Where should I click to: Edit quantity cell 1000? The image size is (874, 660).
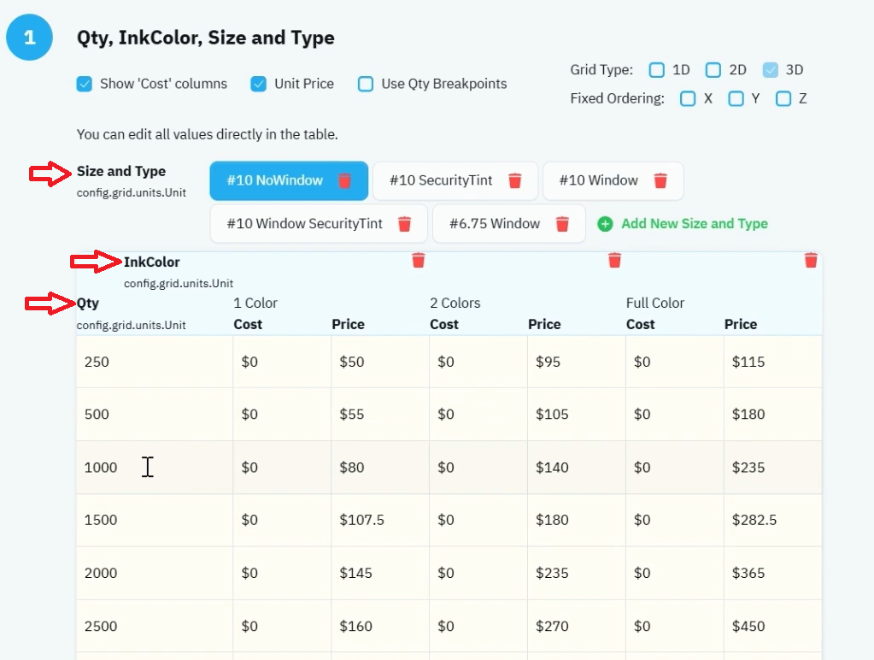tap(155, 468)
